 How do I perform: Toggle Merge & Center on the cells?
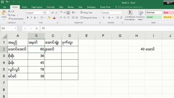tap(89, 17)
